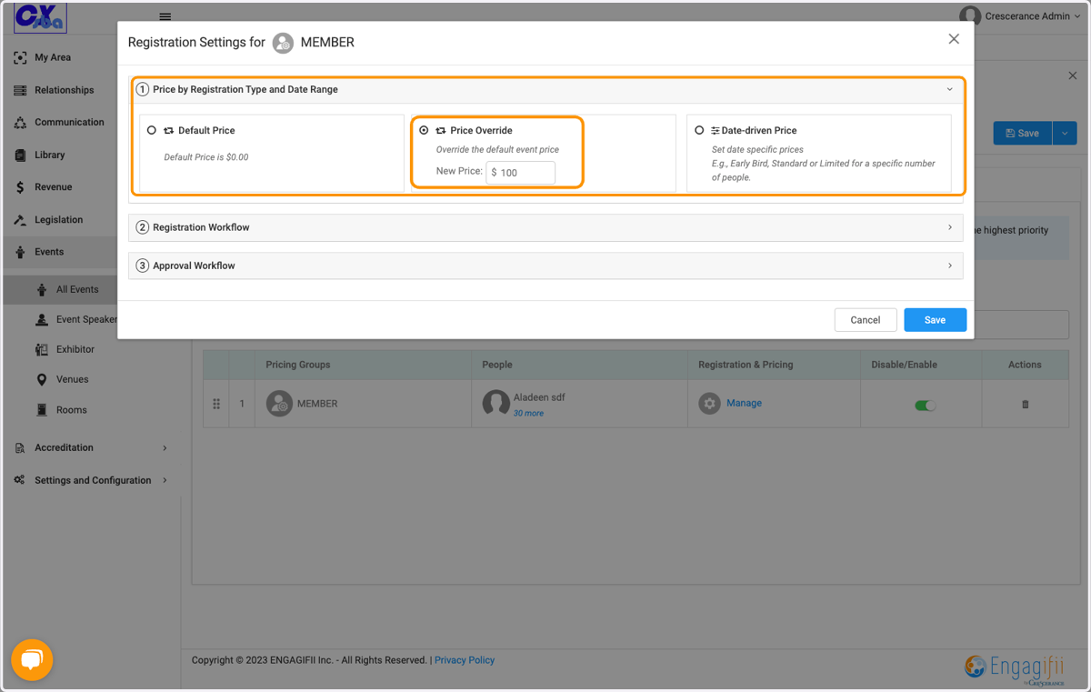Open Settings and Configuration menu

coord(91,480)
